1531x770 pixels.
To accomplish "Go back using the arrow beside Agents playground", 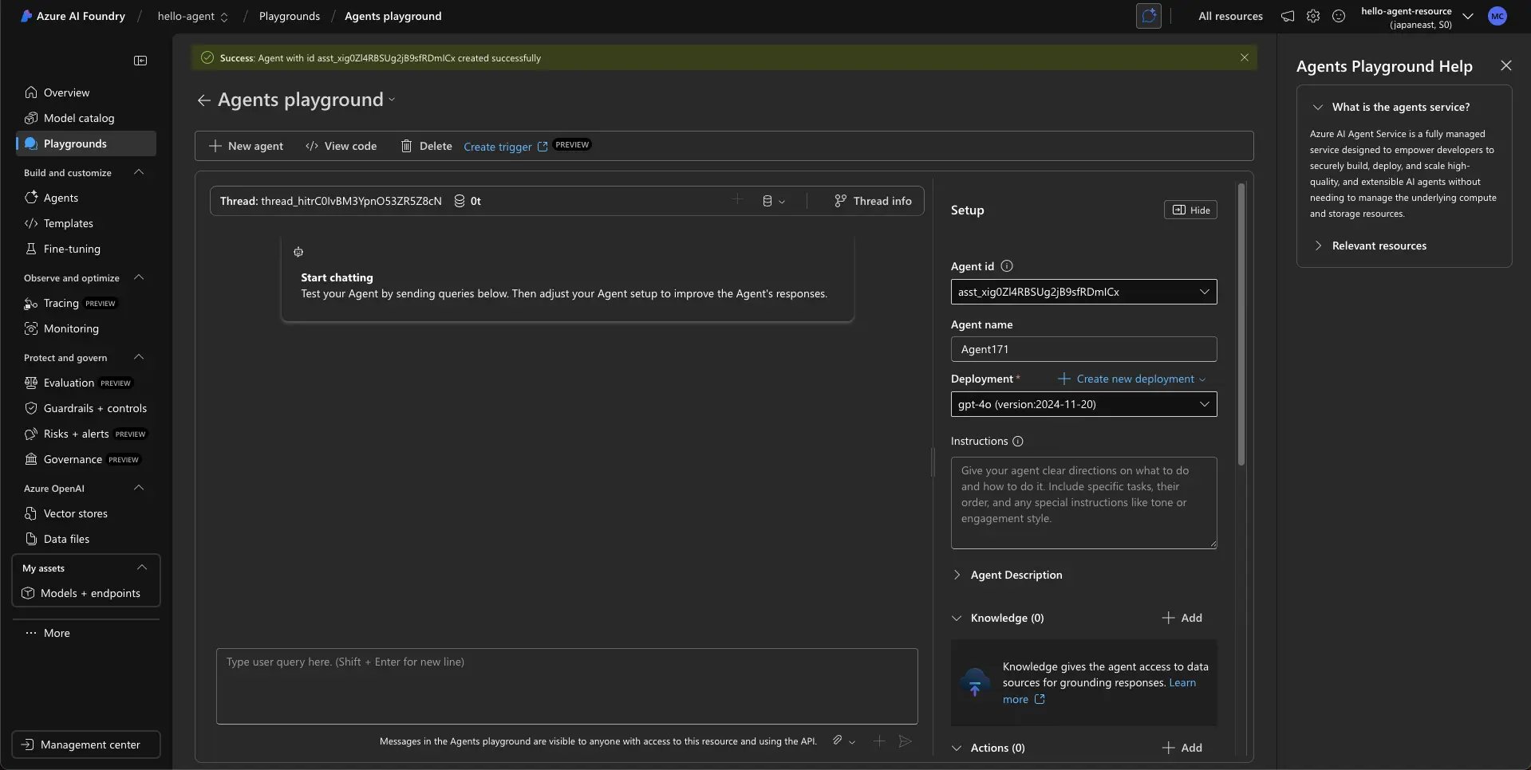I will (204, 100).
